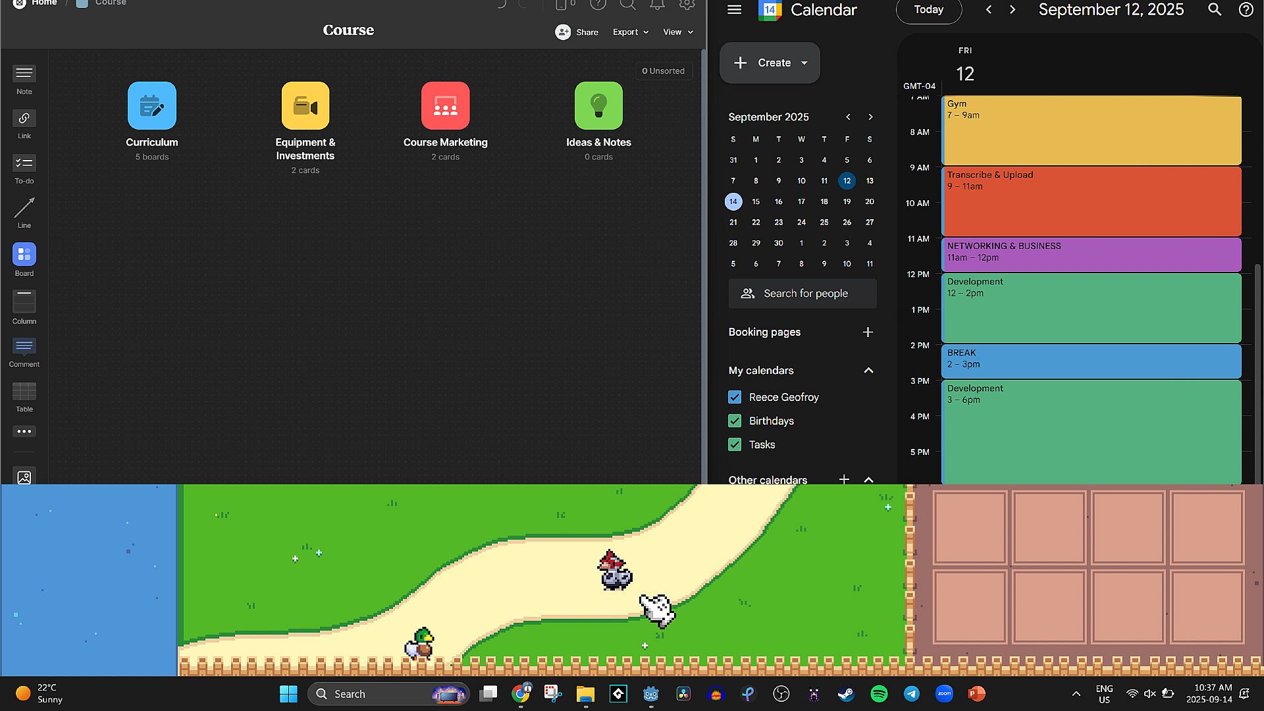
Task: Click the Home breadcrumb
Action: coord(43,3)
